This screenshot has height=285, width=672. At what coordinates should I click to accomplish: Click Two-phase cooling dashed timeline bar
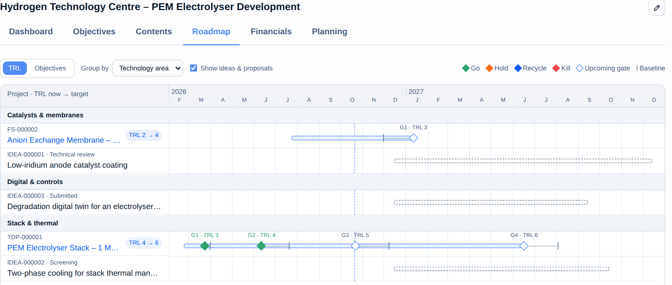(x=501, y=269)
